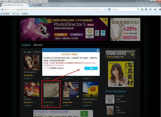This screenshot has width=161, height=117.
Task: Open the Bookmarks menu (書籤)
Action: 31,1
